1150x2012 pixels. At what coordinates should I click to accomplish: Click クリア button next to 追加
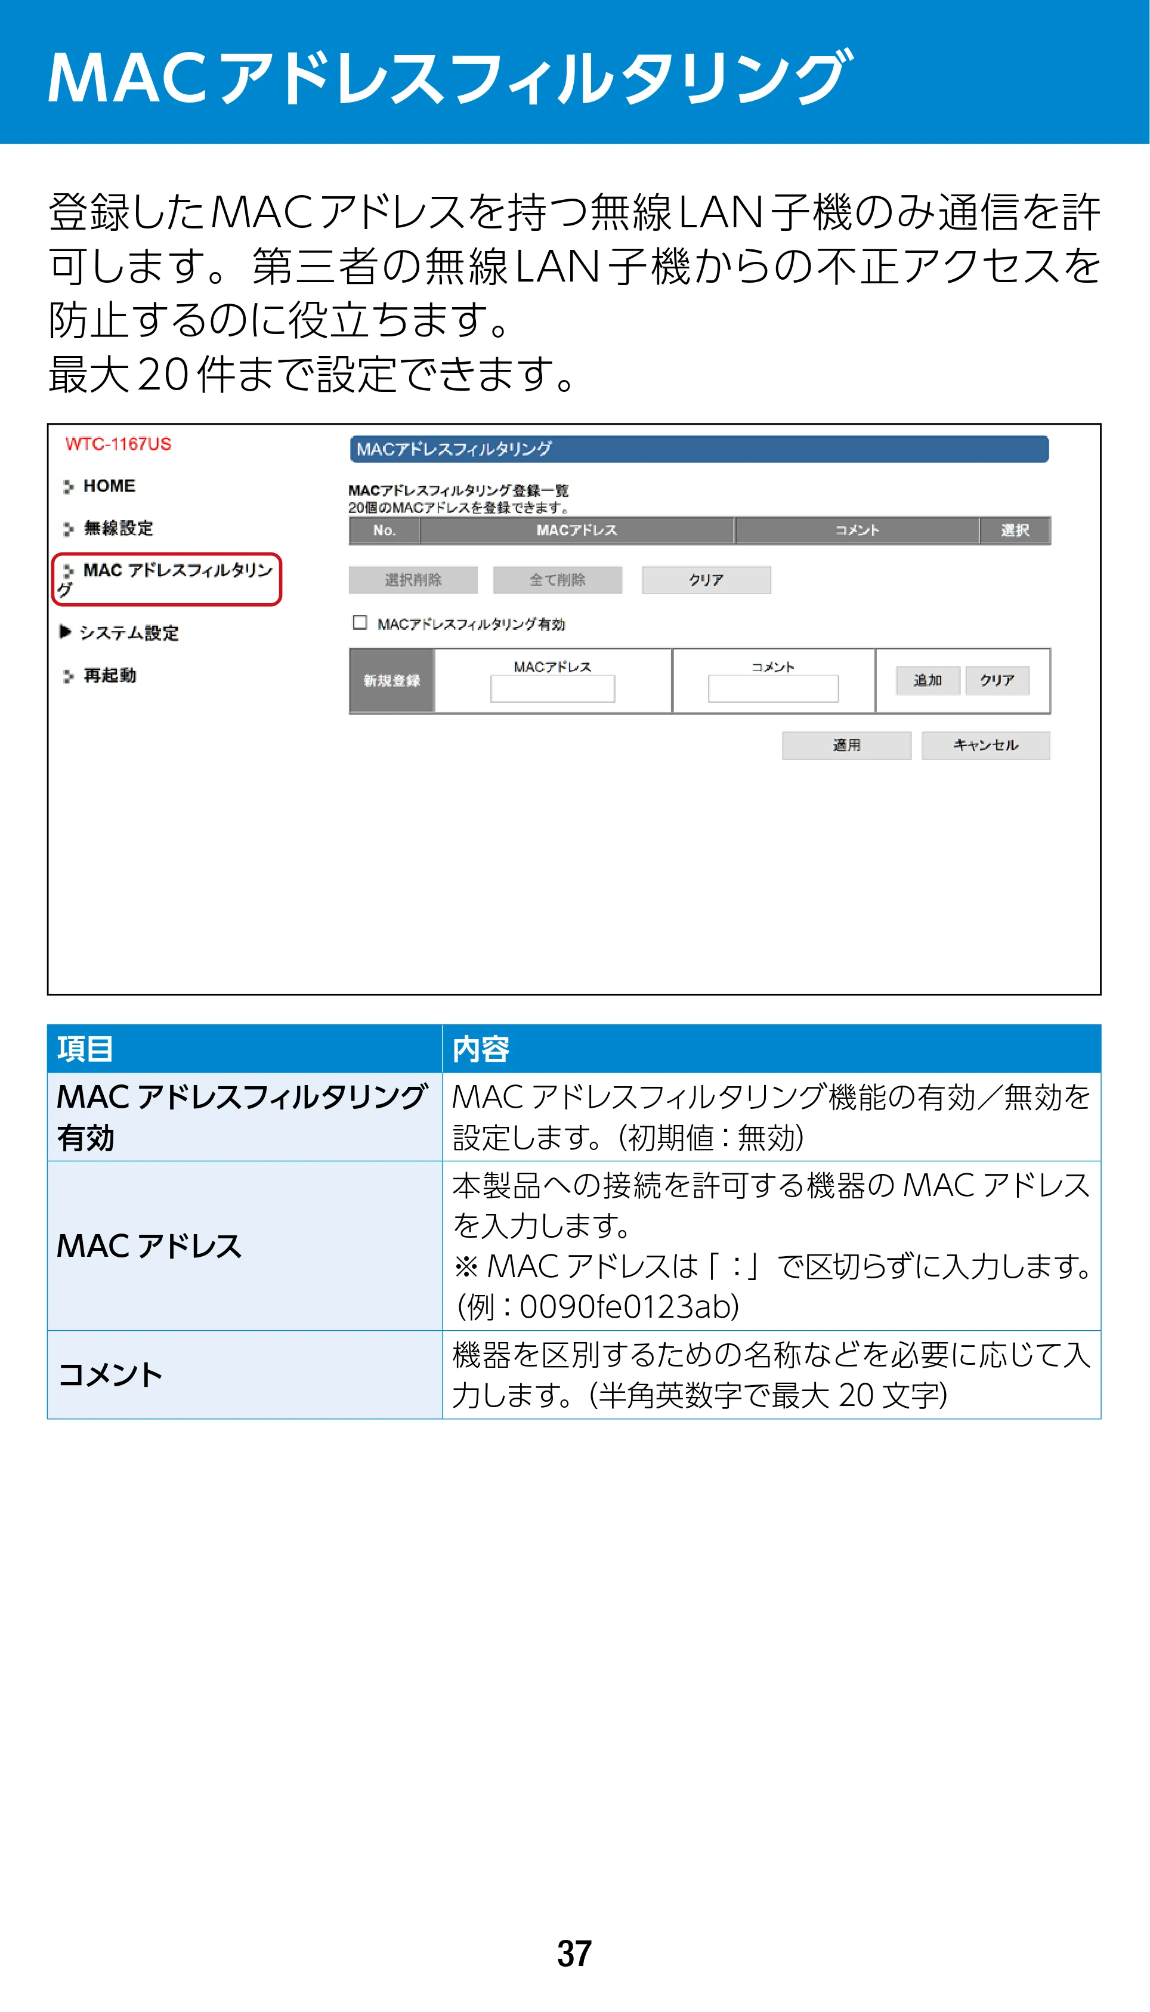pos(997,681)
